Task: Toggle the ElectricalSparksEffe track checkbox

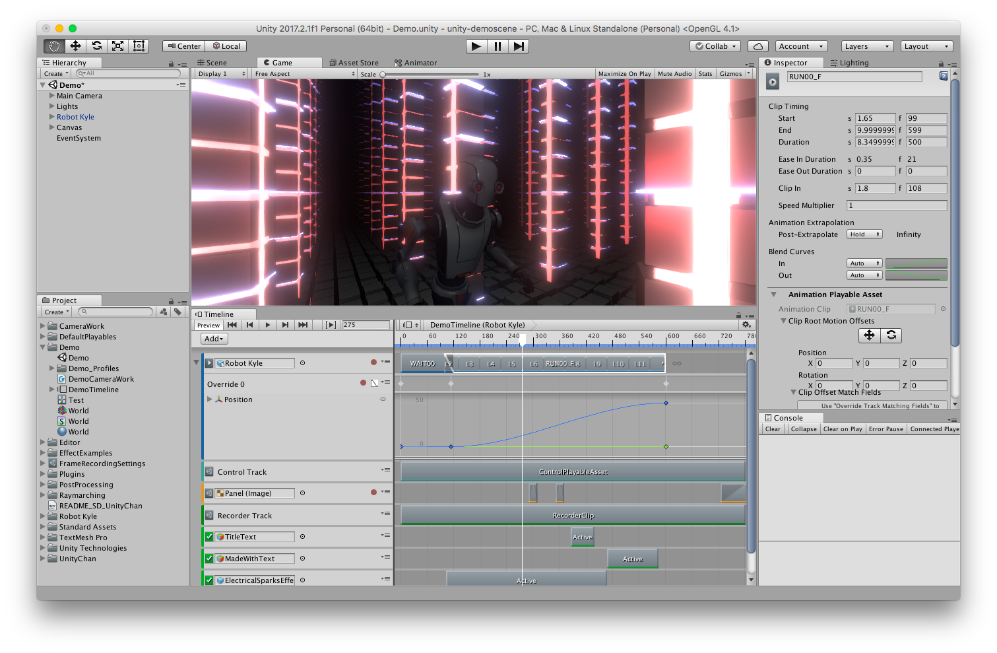Action: (209, 580)
